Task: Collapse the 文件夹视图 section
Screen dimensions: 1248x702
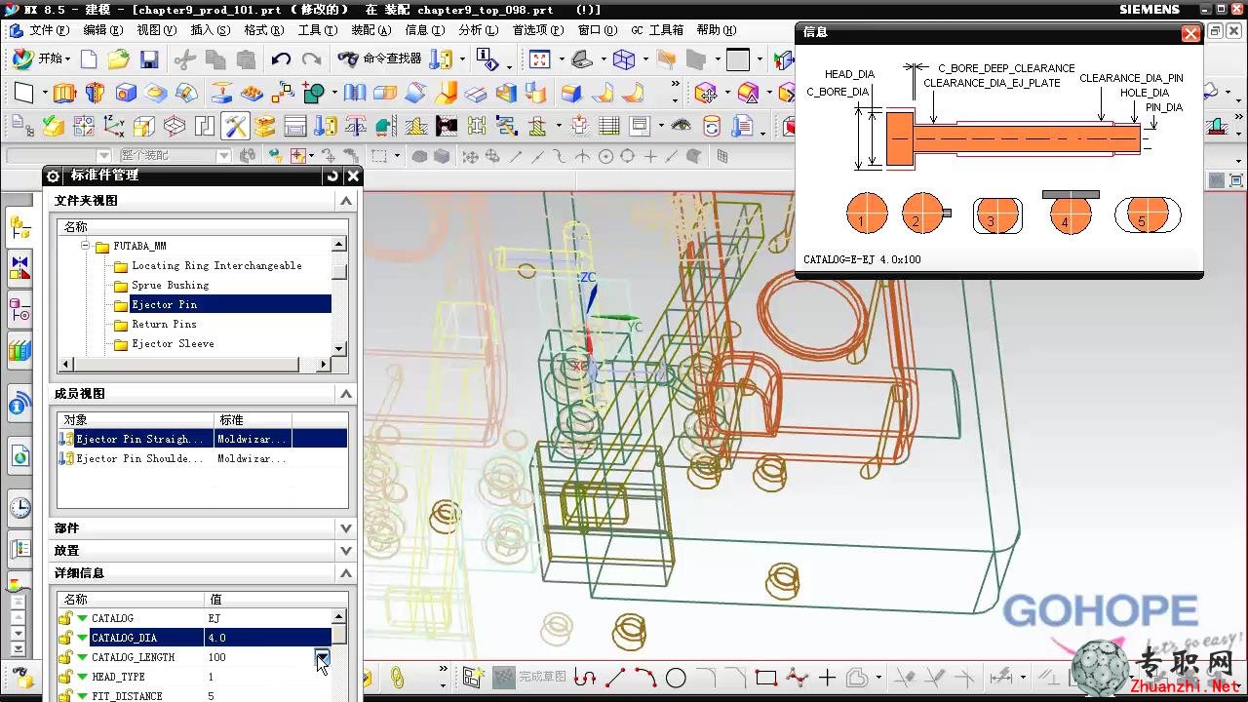Action: [345, 201]
